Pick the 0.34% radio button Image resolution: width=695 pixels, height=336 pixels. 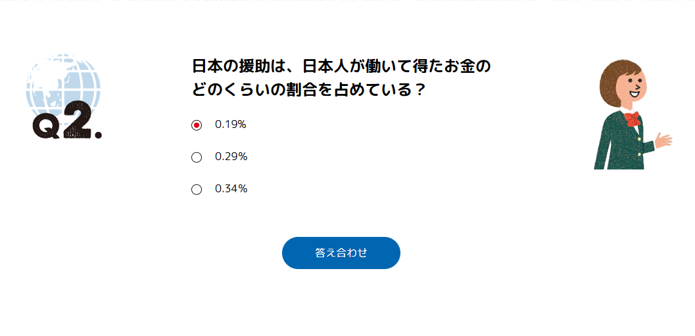[197, 189]
